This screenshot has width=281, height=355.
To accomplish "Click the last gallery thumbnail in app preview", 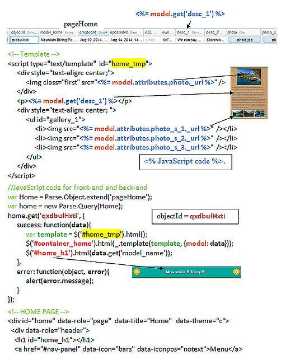I will pyautogui.click(x=260, y=114).
